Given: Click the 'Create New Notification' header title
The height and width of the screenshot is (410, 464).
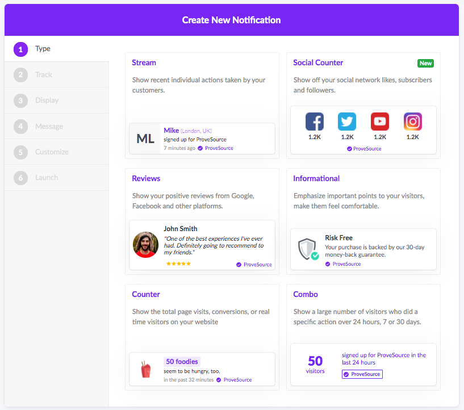Looking at the screenshot, I should 231,20.
